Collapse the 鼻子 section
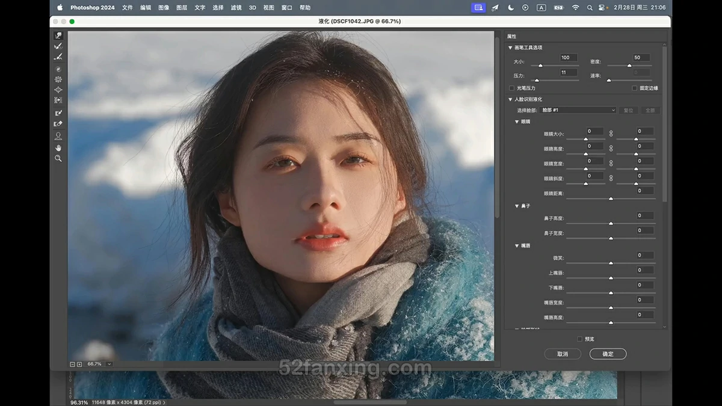722x406 pixels. pos(517,206)
